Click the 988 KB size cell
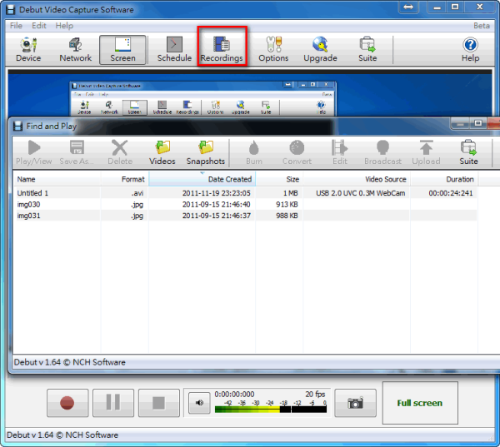This screenshot has height=447, width=500. pos(287,216)
